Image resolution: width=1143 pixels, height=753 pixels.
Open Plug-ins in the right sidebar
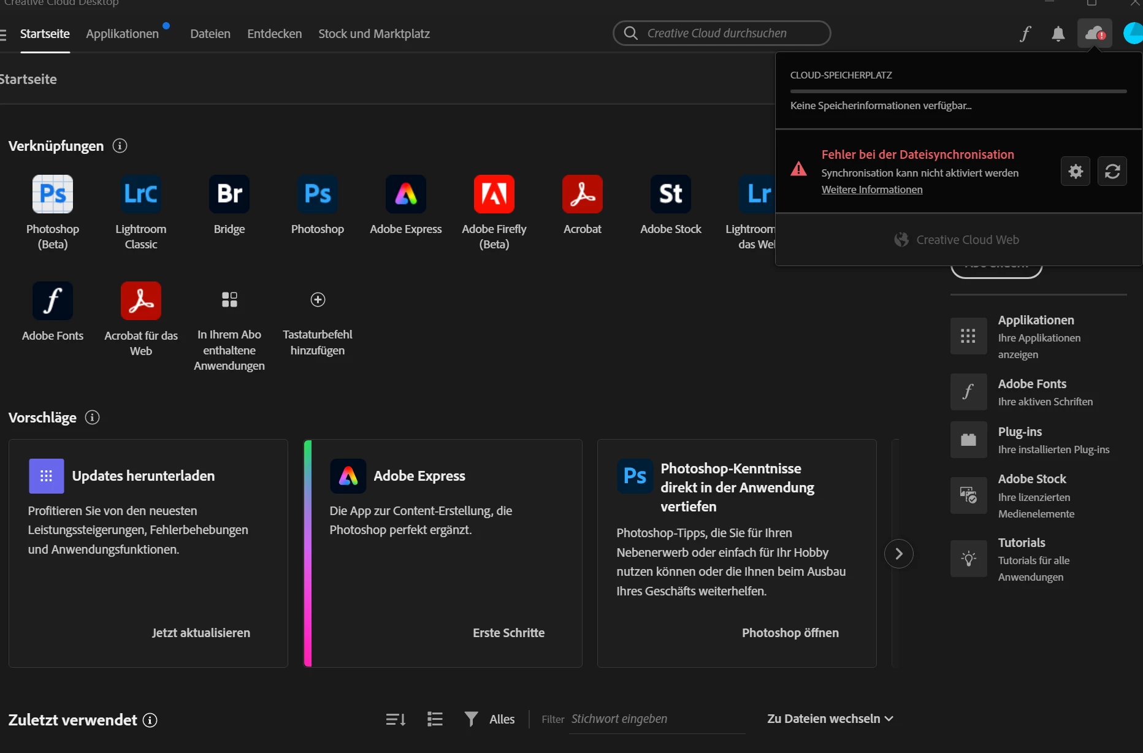[1038, 440]
